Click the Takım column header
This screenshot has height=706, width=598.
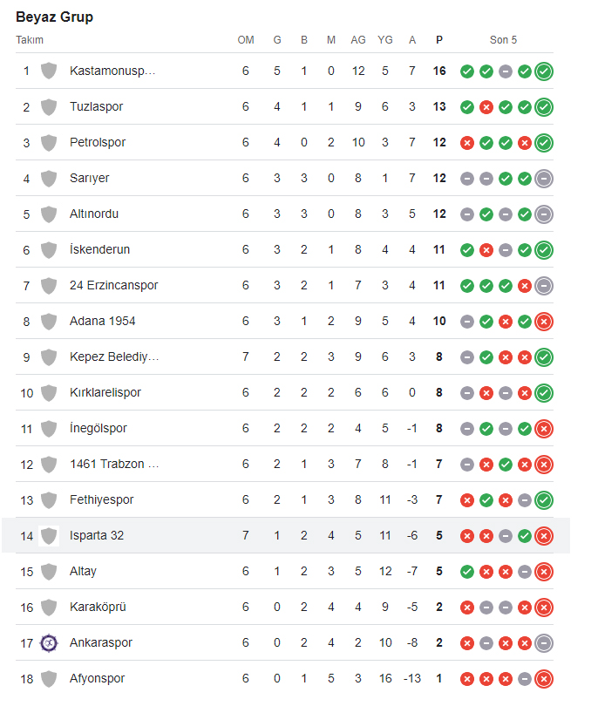click(30, 40)
